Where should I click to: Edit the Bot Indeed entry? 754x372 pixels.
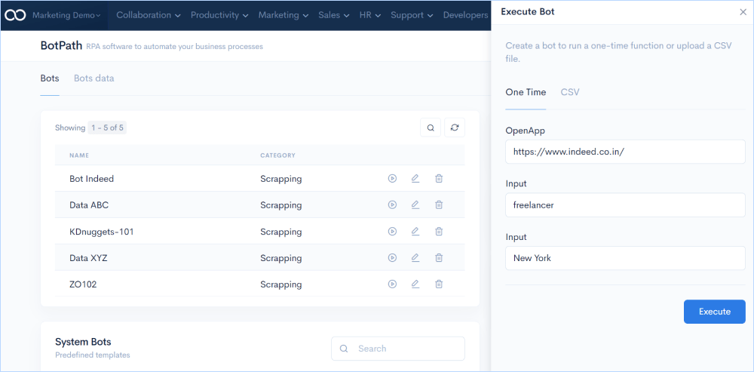415,179
